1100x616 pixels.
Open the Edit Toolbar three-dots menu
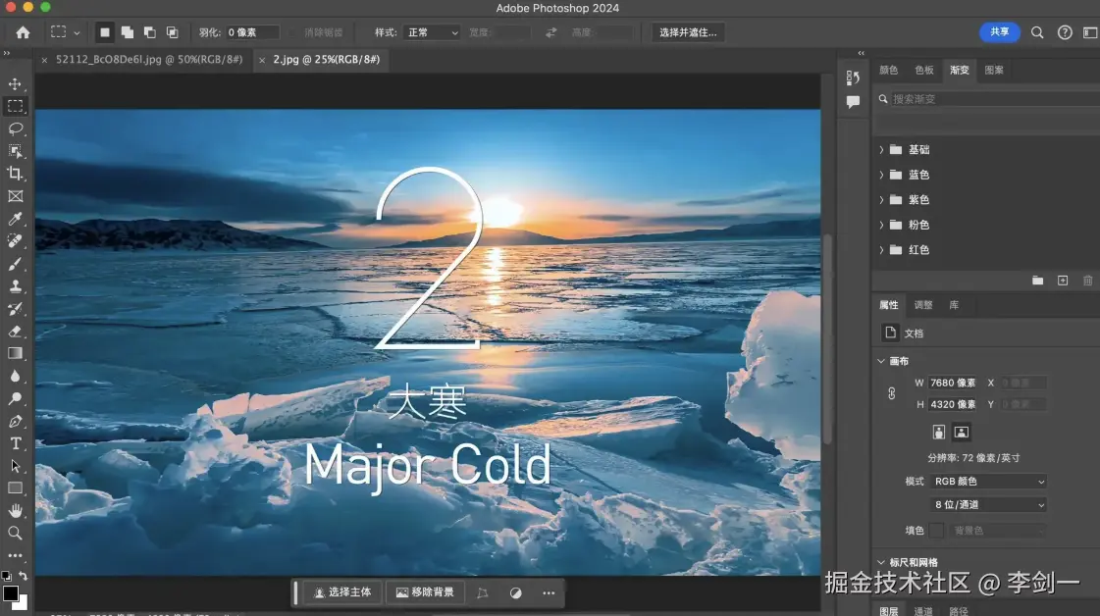tap(15, 555)
